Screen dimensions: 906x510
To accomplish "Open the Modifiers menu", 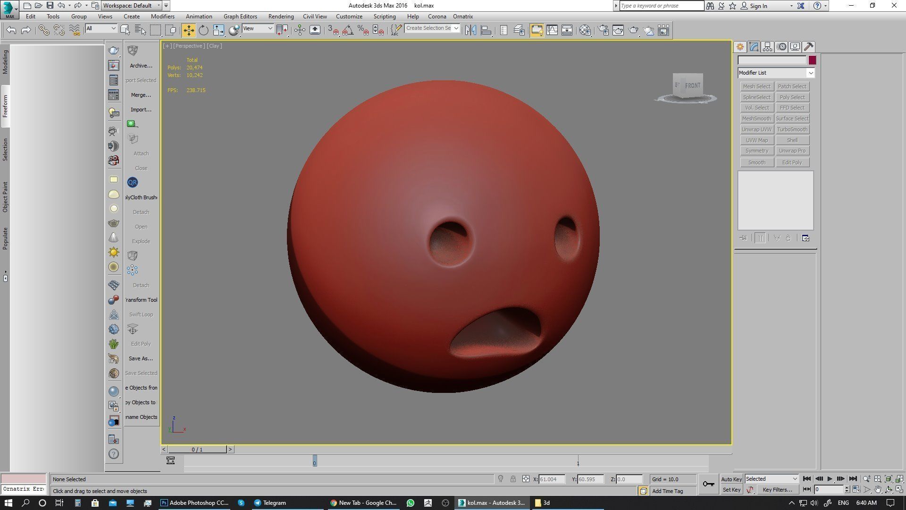I will point(163,17).
